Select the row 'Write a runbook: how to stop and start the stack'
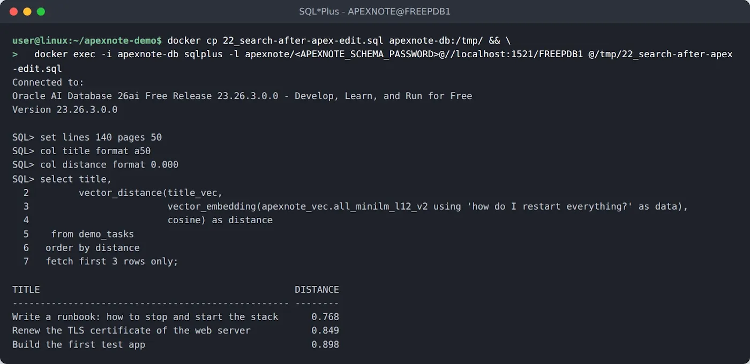 pos(176,317)
